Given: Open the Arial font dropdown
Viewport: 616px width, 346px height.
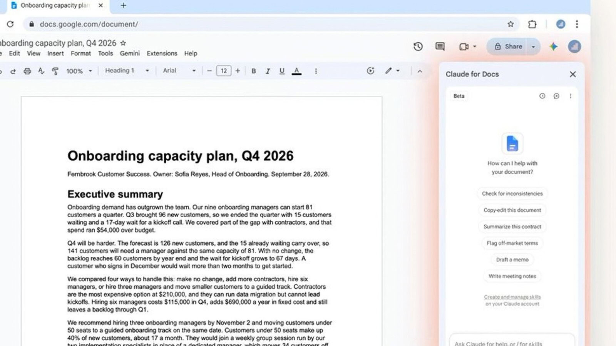Looking at the screenshot, I should coord(179,71).
